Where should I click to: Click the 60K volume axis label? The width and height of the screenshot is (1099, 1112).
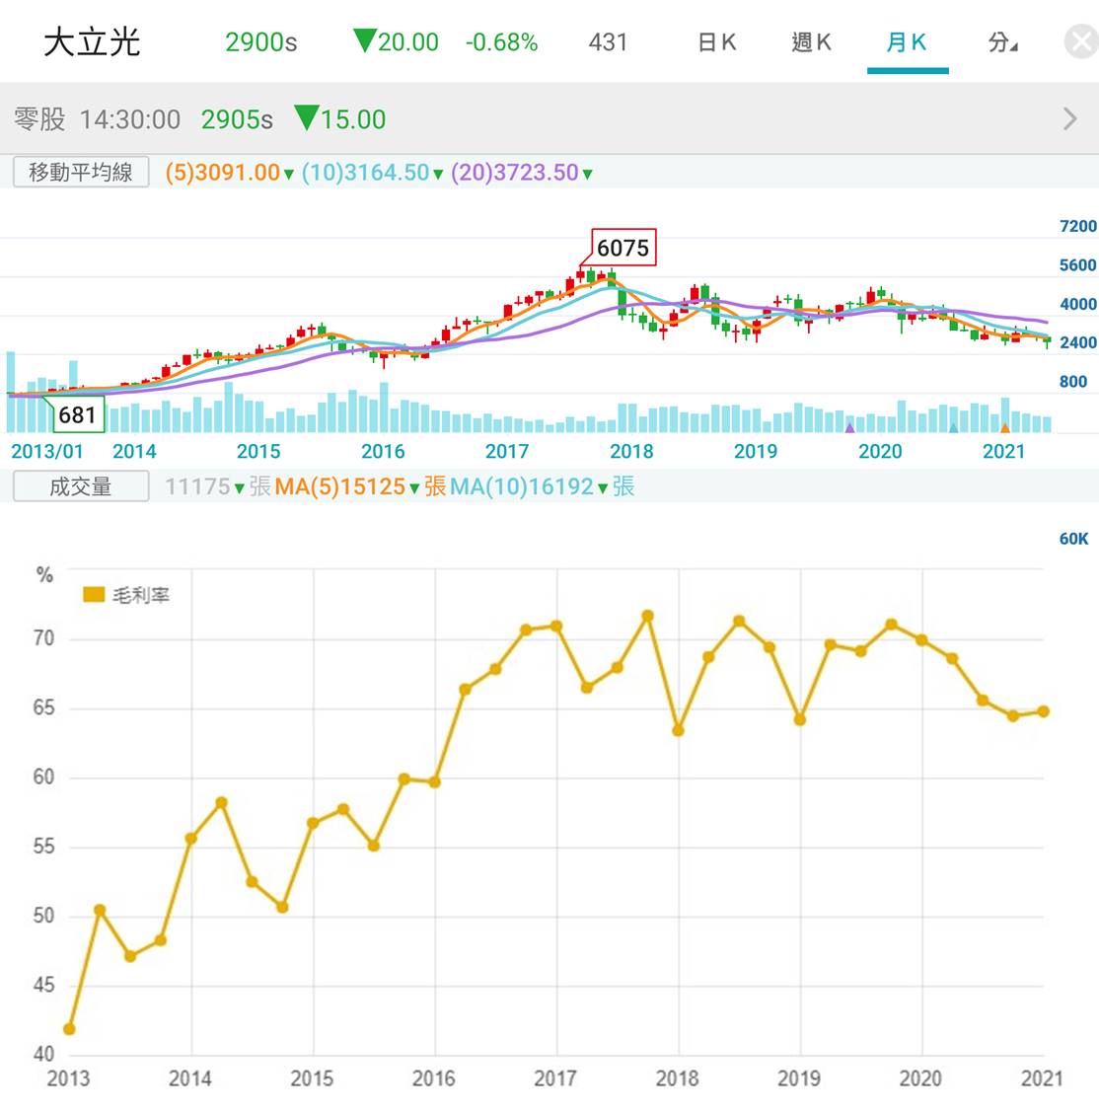pyautogui.click(x=1073, y=539)
